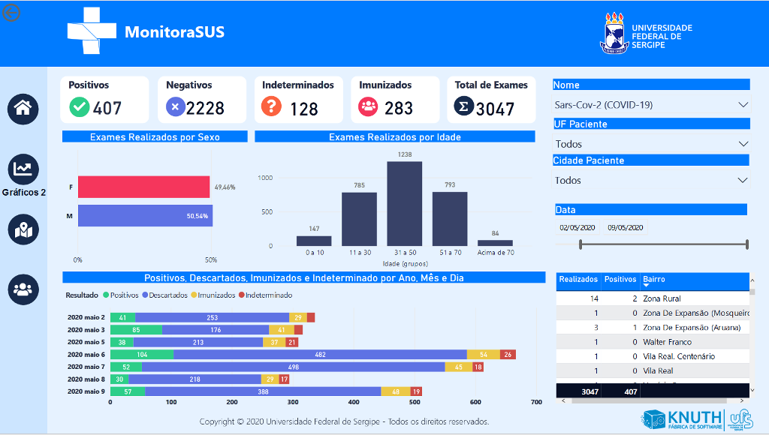Click the UFS logo at bottom right
This screenshot has width=769, height=435.
(x=740, y=420)
